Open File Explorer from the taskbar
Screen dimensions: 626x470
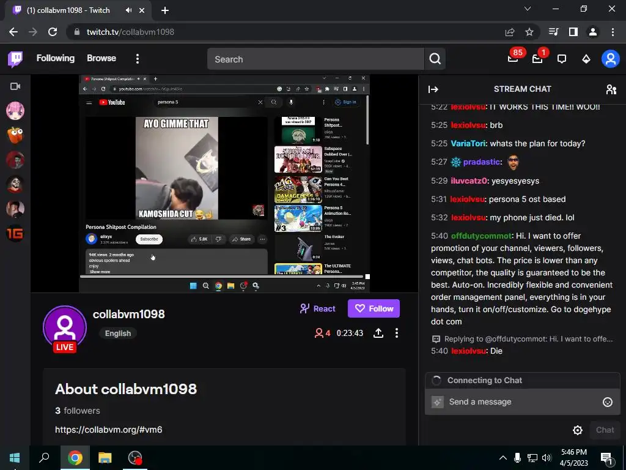pos(105,458)
